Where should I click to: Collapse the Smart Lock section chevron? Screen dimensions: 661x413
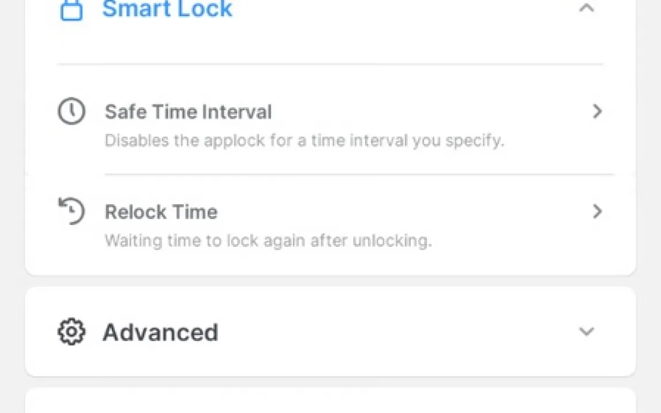pos(587,7)
